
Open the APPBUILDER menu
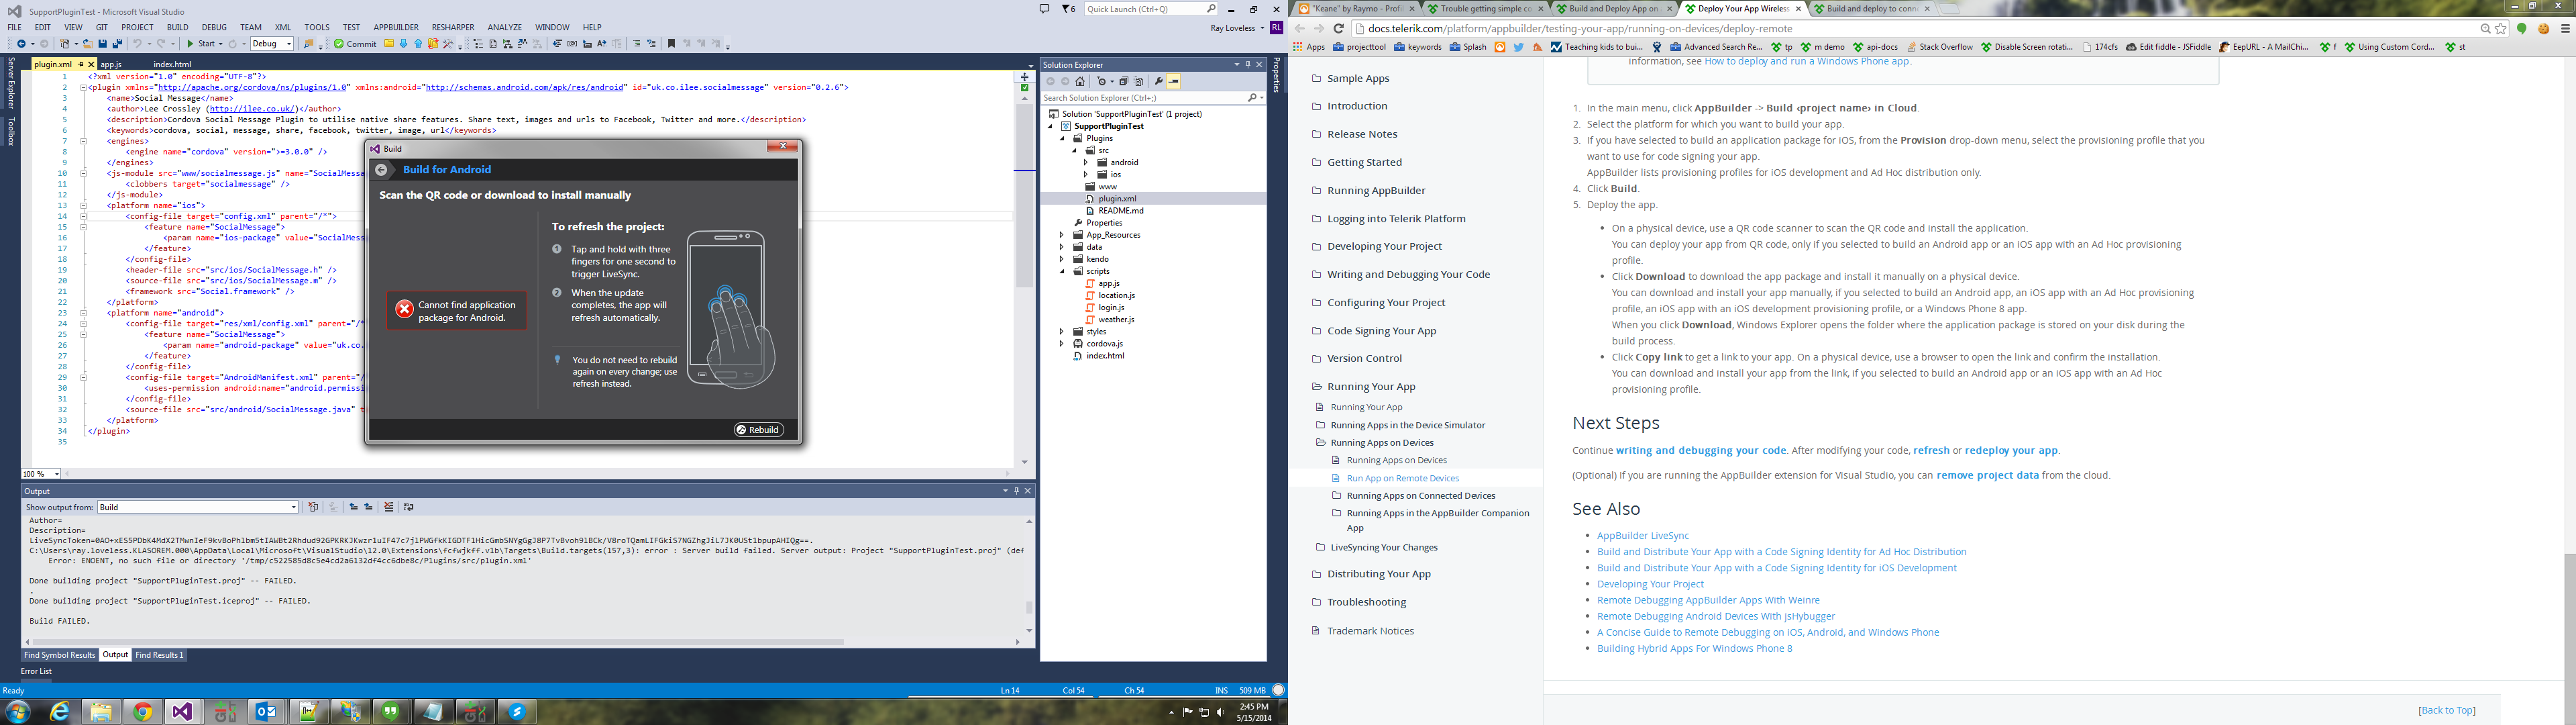click(396, 27)
